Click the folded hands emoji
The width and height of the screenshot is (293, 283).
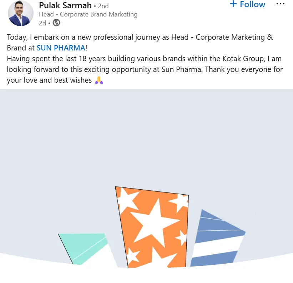point(99,80)
